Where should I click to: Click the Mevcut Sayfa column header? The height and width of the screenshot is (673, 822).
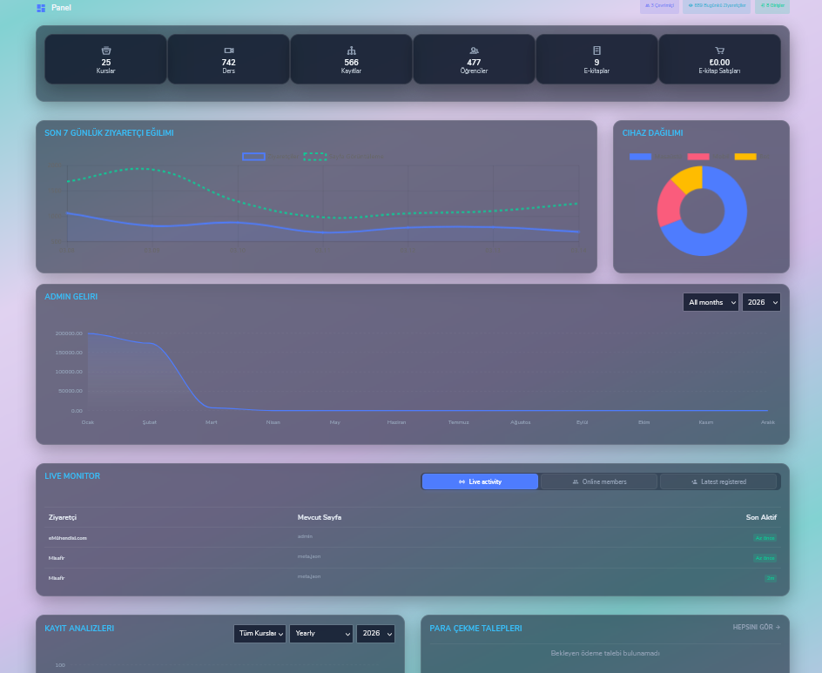320,517
